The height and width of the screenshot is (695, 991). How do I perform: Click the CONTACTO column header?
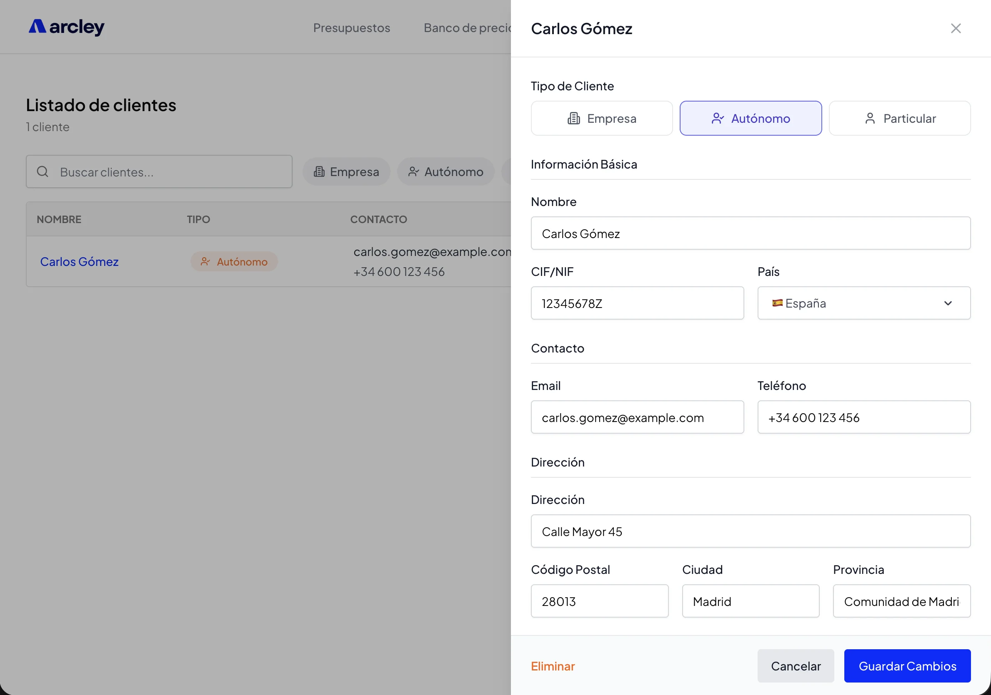[378, 219]
